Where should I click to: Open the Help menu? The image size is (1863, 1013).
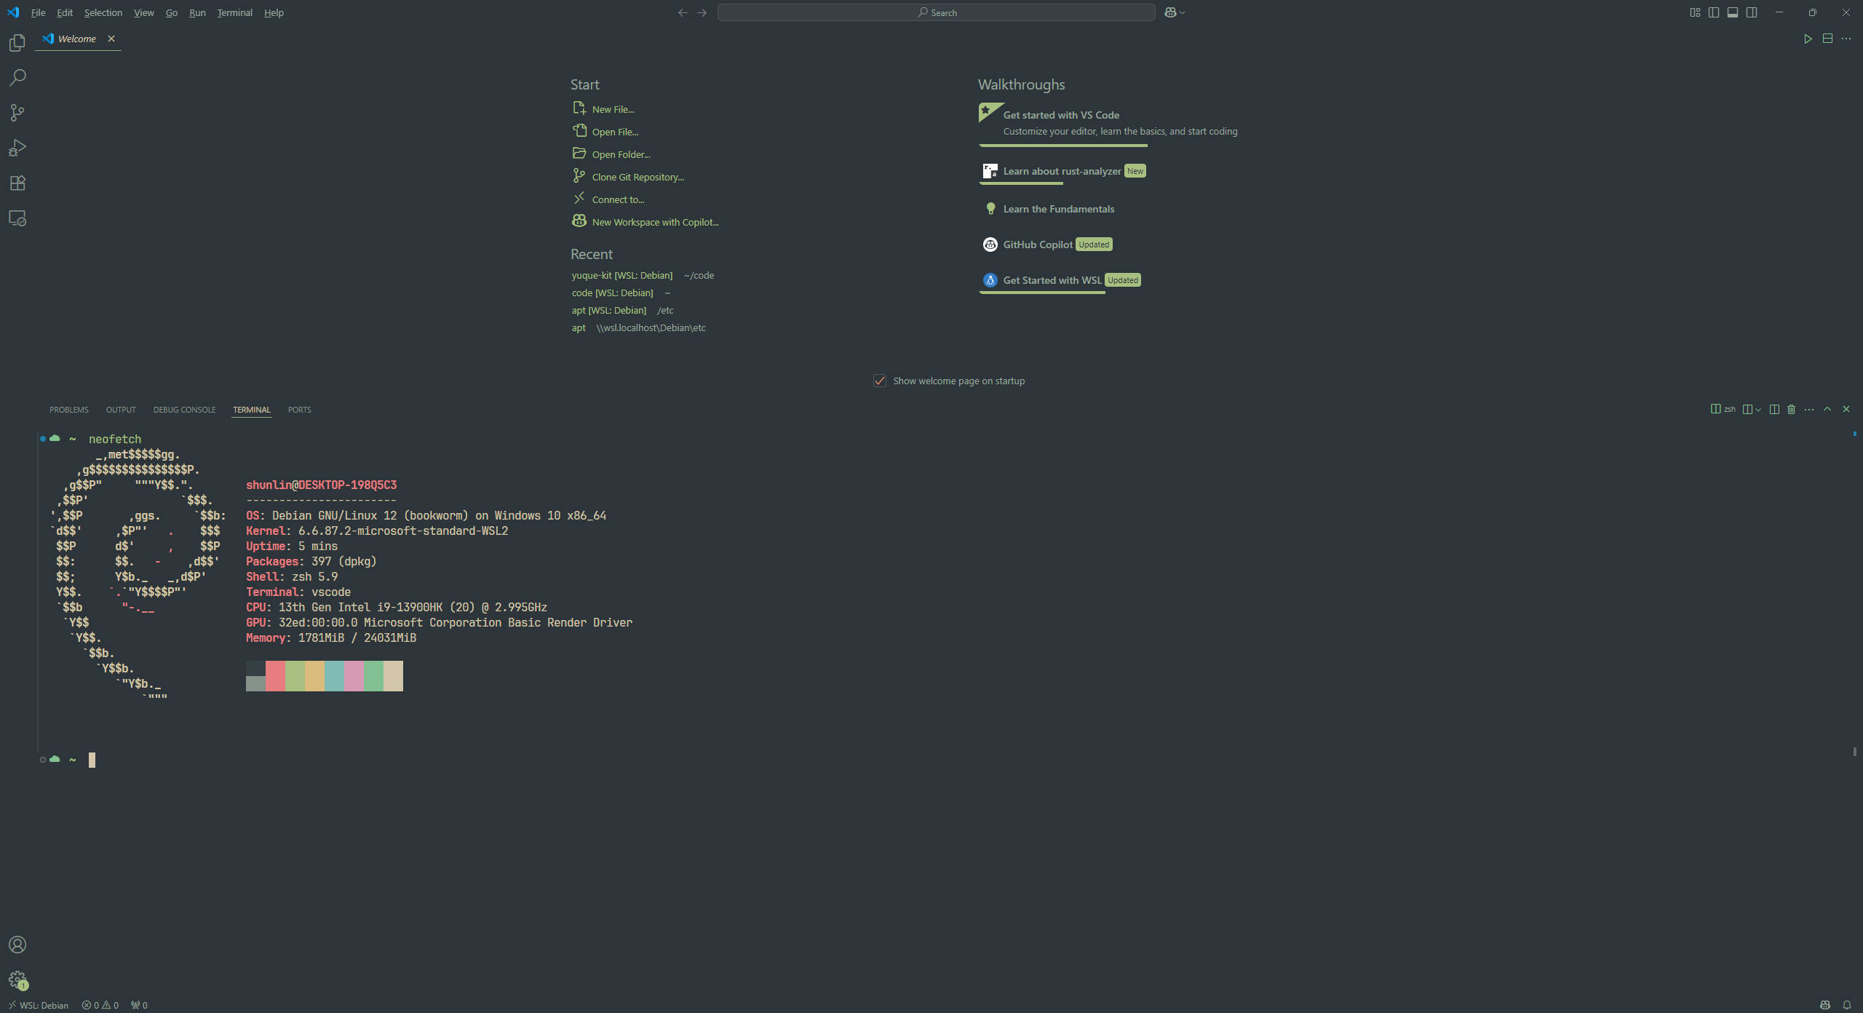tap(274, 12)
